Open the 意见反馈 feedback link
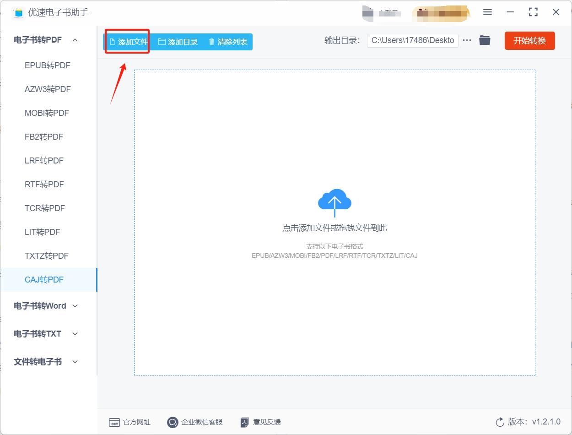Screen dimensions: 572x435 tap(260, 422)
